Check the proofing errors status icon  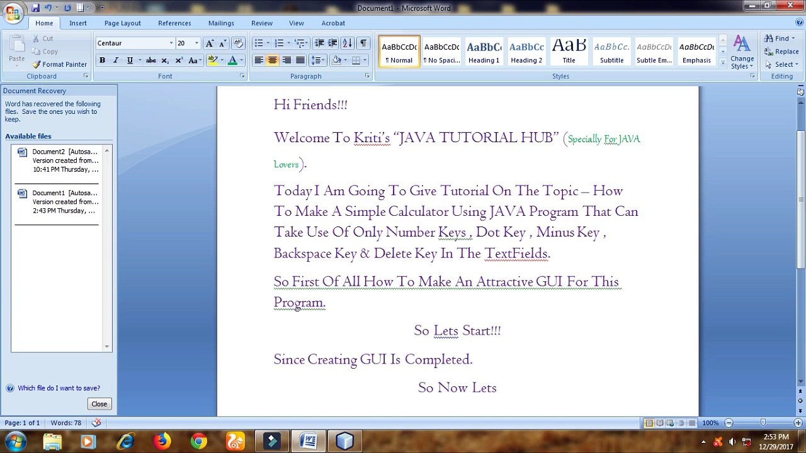(x=96, y=423)
